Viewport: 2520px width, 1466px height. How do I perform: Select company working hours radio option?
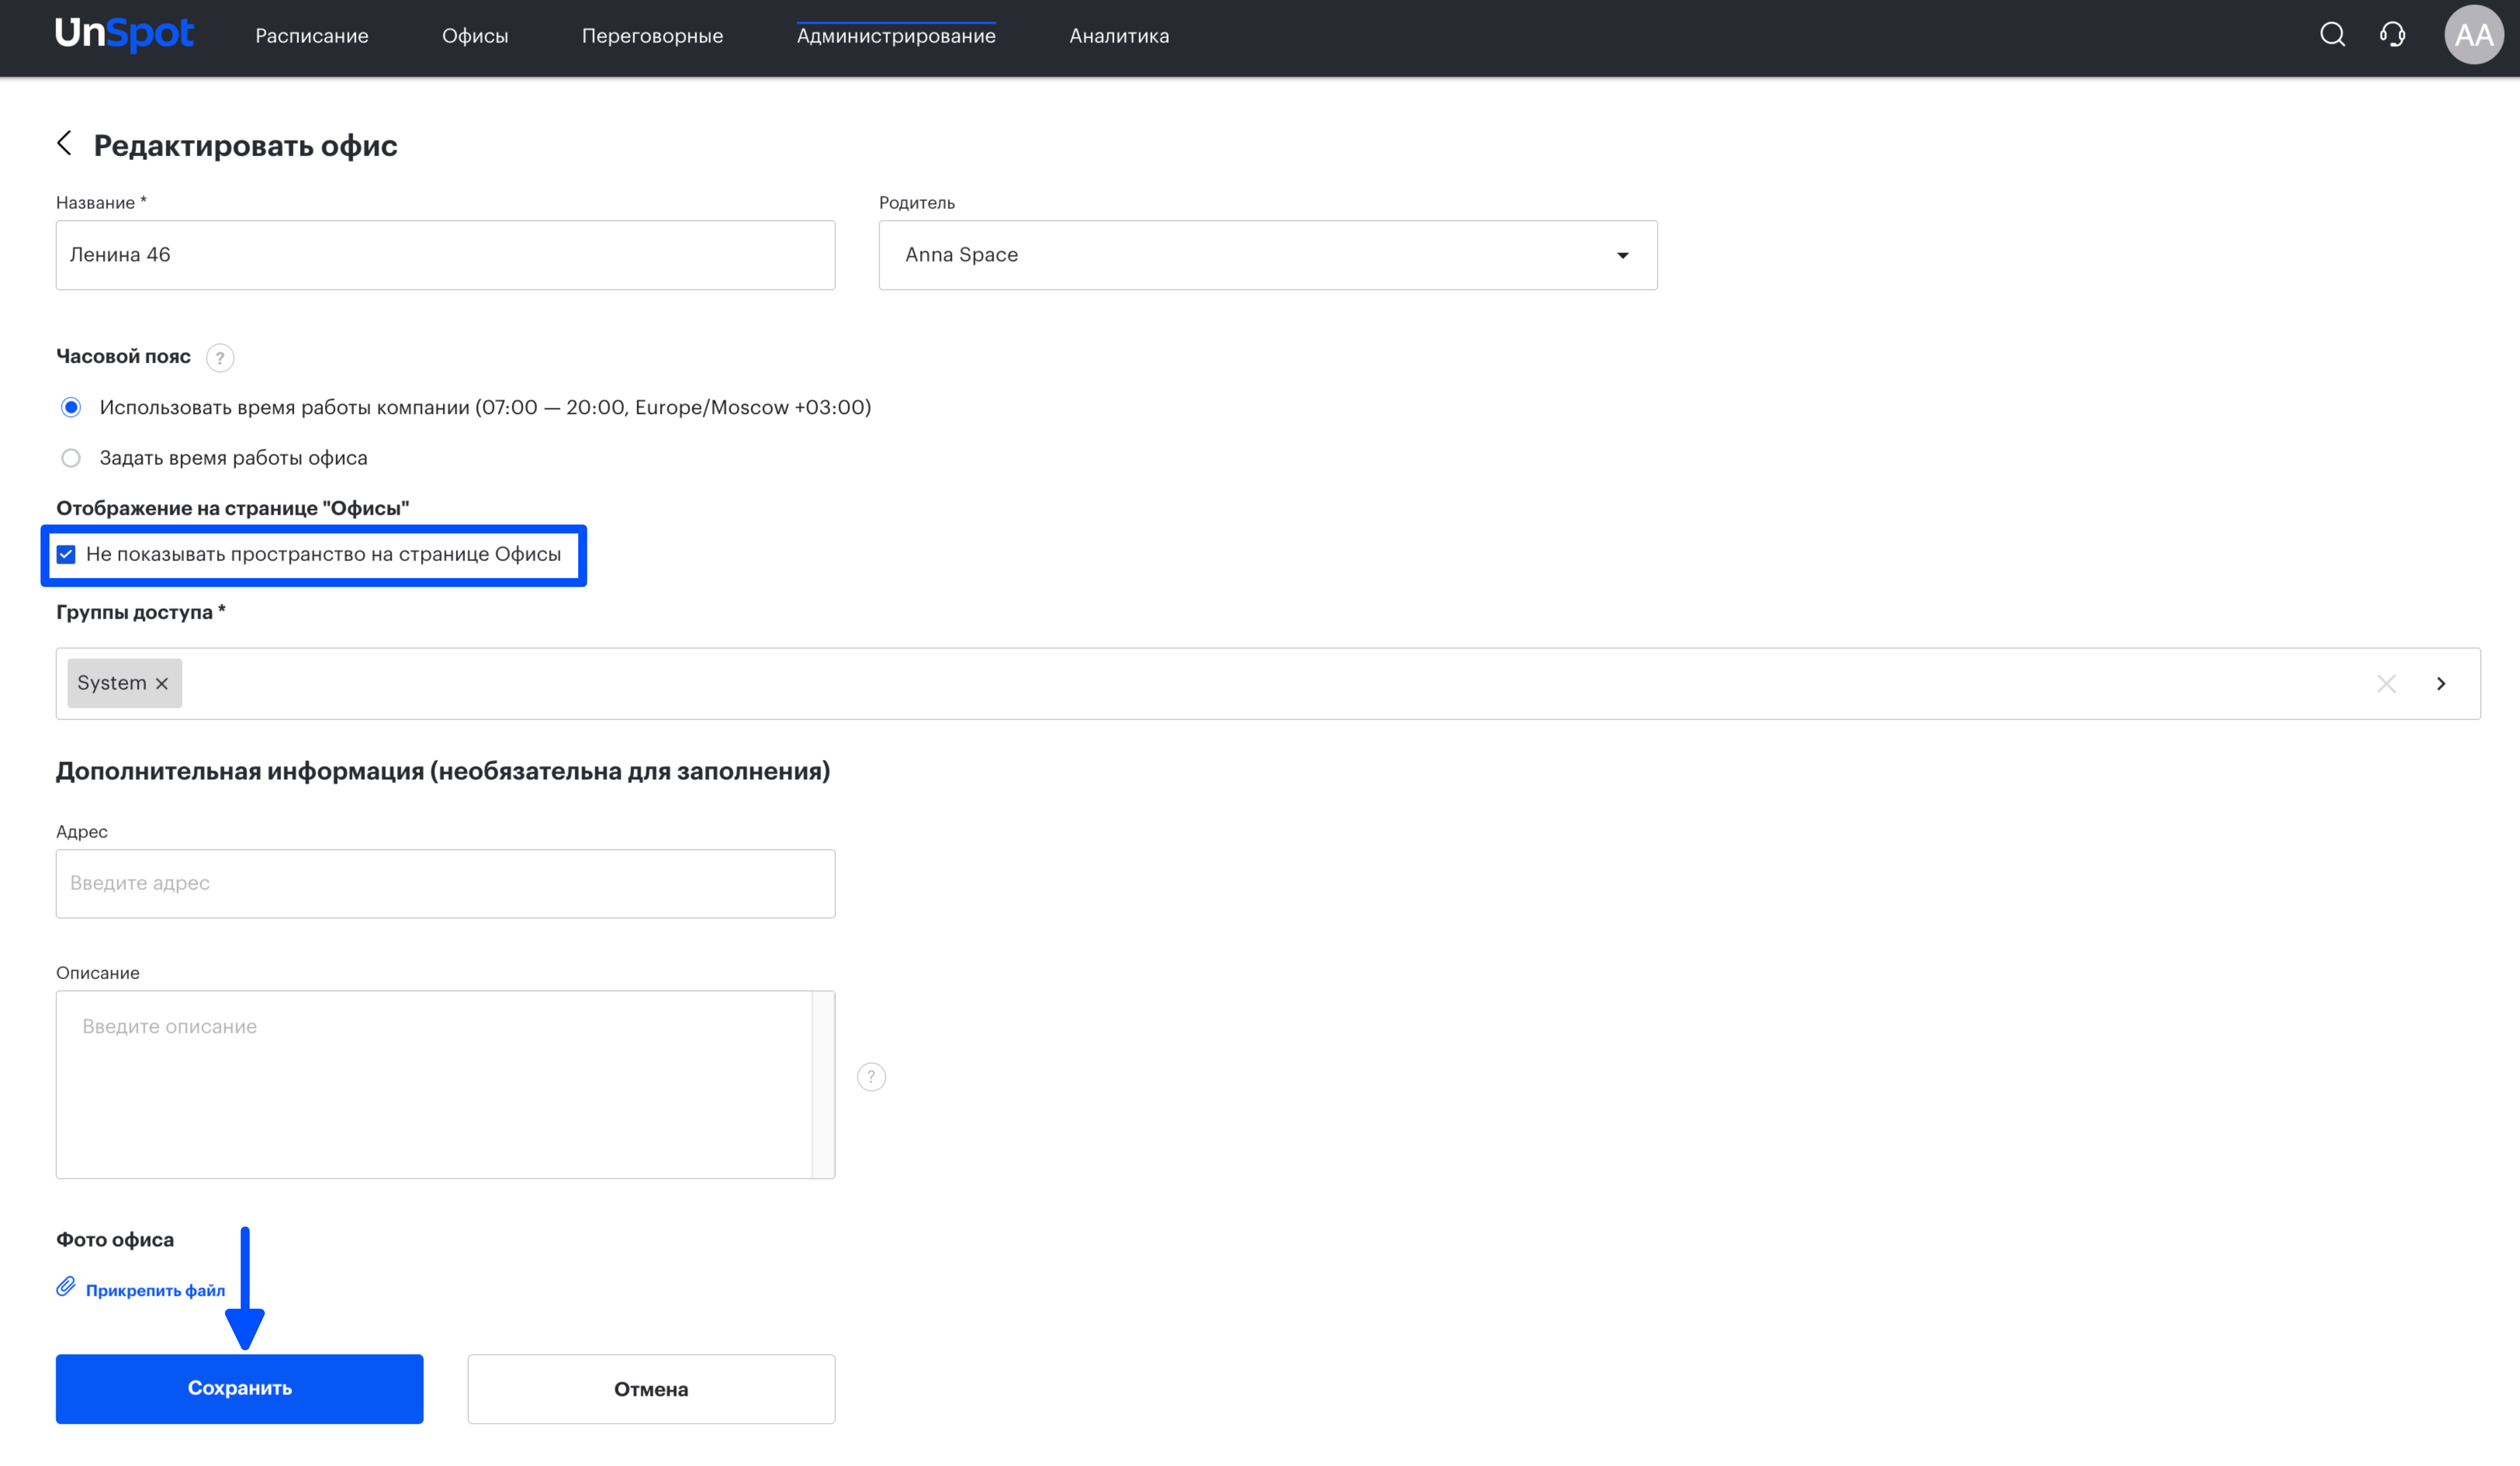coord(71,407)
